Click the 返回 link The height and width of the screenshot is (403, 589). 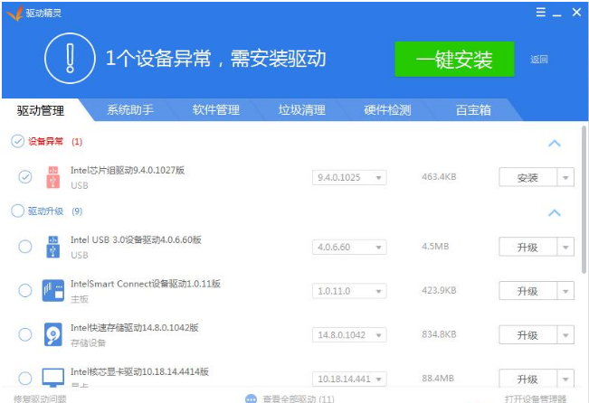pos(539,60)
